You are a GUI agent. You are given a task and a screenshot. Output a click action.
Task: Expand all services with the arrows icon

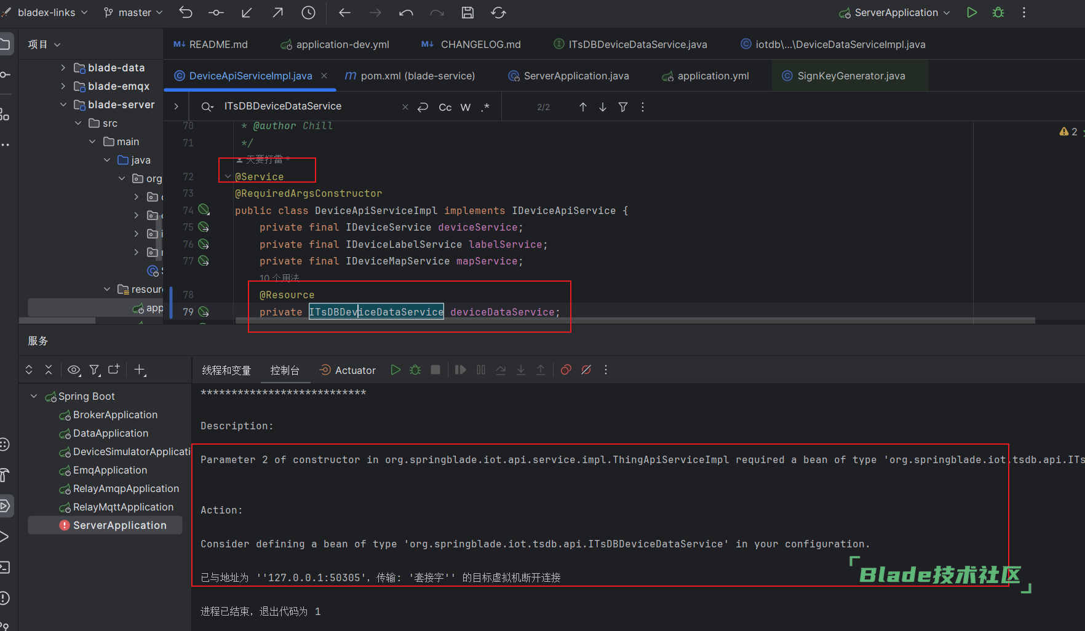pyautogui.click(x=29, y=370)
